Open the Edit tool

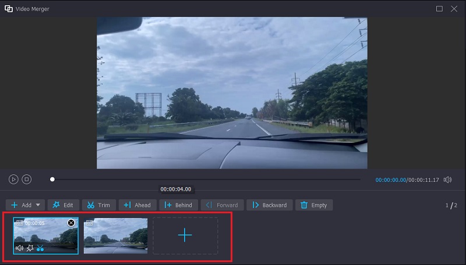[x=63, y=205]
